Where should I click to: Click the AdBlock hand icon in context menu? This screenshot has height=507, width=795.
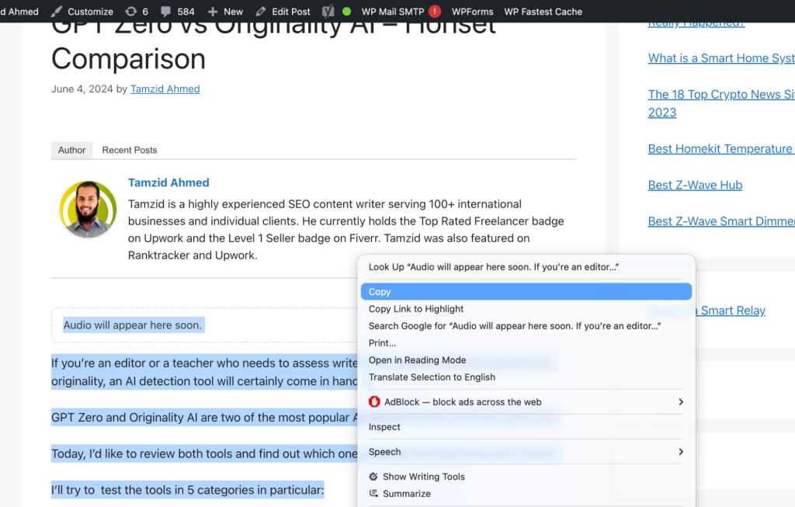click(375, 402)
